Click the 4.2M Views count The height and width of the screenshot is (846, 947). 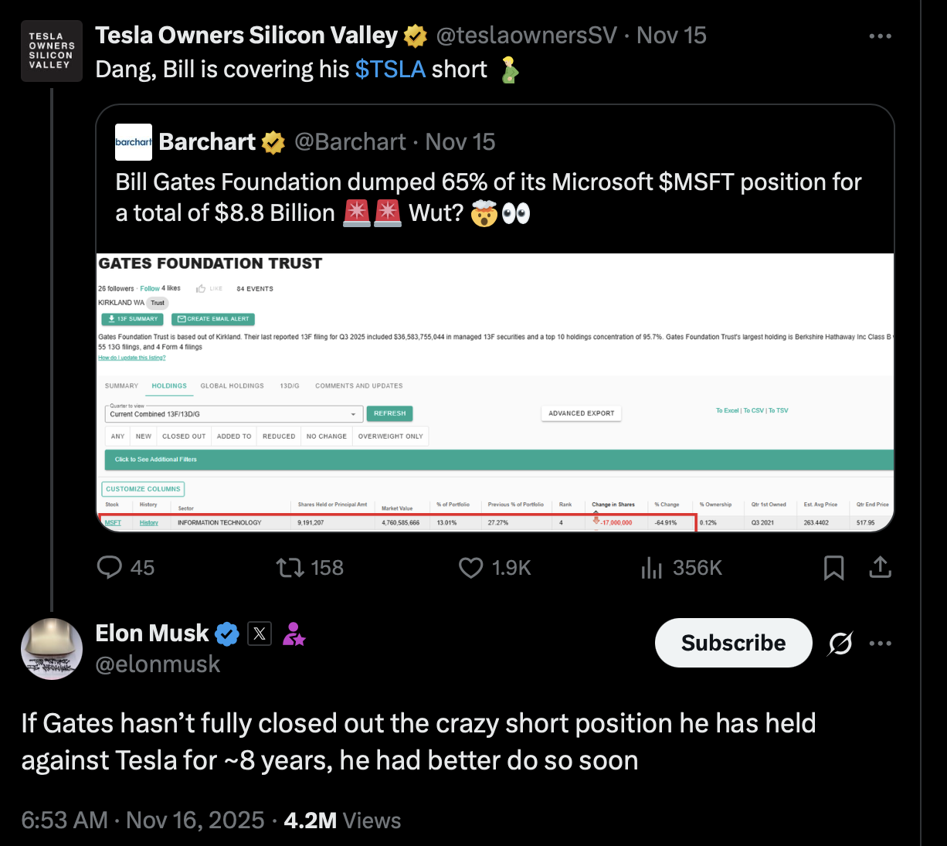(x=342, y=821)
